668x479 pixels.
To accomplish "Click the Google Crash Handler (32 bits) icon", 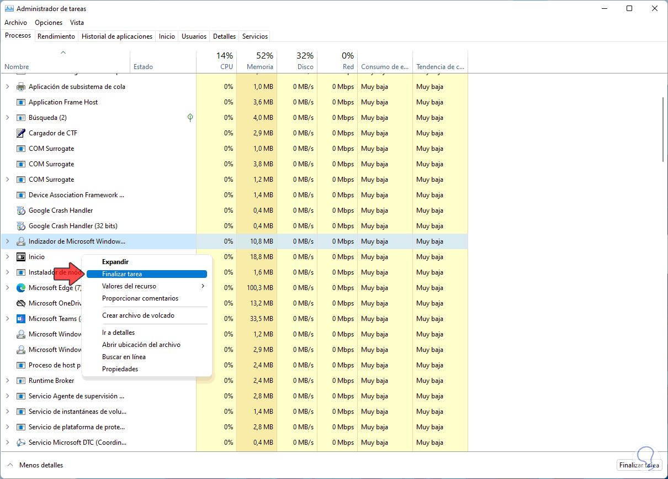I will pyautogui.click(x=21, y=226).
